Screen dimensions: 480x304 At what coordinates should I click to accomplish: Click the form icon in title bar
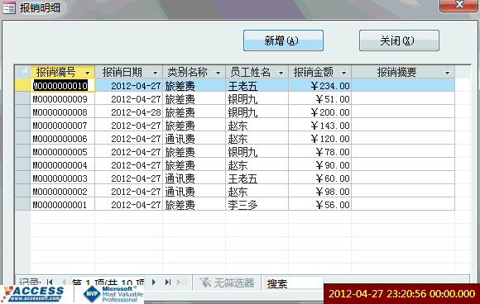pos(9,7)
